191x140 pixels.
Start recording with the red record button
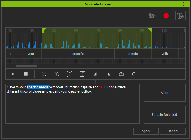pyautogui.click(x=166, y=16)
